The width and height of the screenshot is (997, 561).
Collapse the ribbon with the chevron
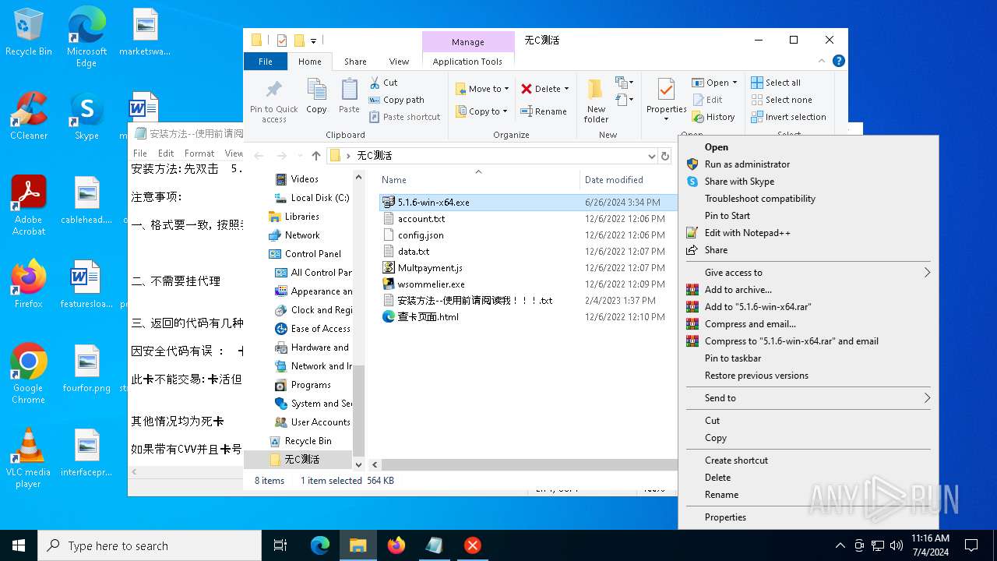tap(822, 61)
